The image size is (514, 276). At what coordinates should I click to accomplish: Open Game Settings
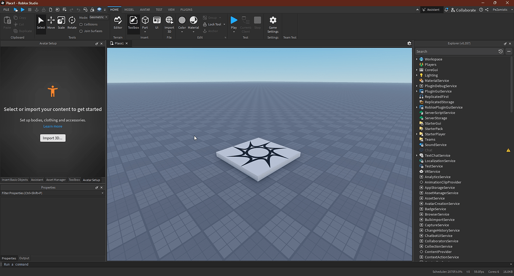[273, 22]
